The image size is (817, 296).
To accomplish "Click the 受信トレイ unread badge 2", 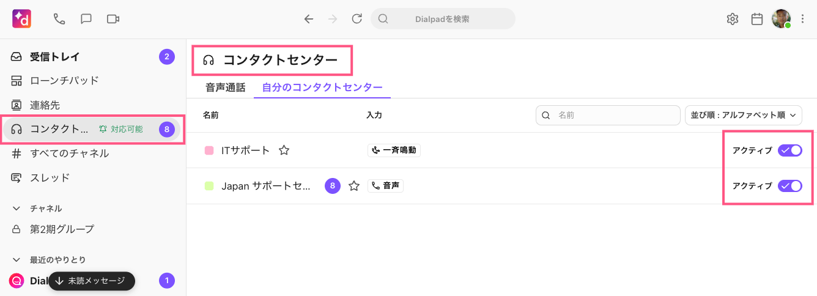I will tap(167, 57).
